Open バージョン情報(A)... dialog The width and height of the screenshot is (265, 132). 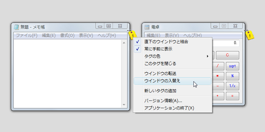pyautogui.click(x=172, y=101)
